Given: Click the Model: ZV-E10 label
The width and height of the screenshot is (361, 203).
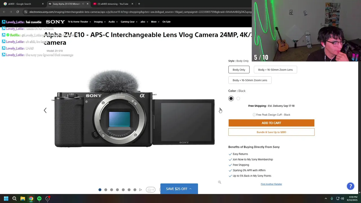Looking at the screenshot, I should pos(55,51).
